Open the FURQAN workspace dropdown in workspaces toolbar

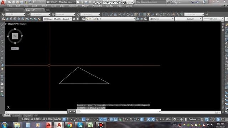coord(57,19)
